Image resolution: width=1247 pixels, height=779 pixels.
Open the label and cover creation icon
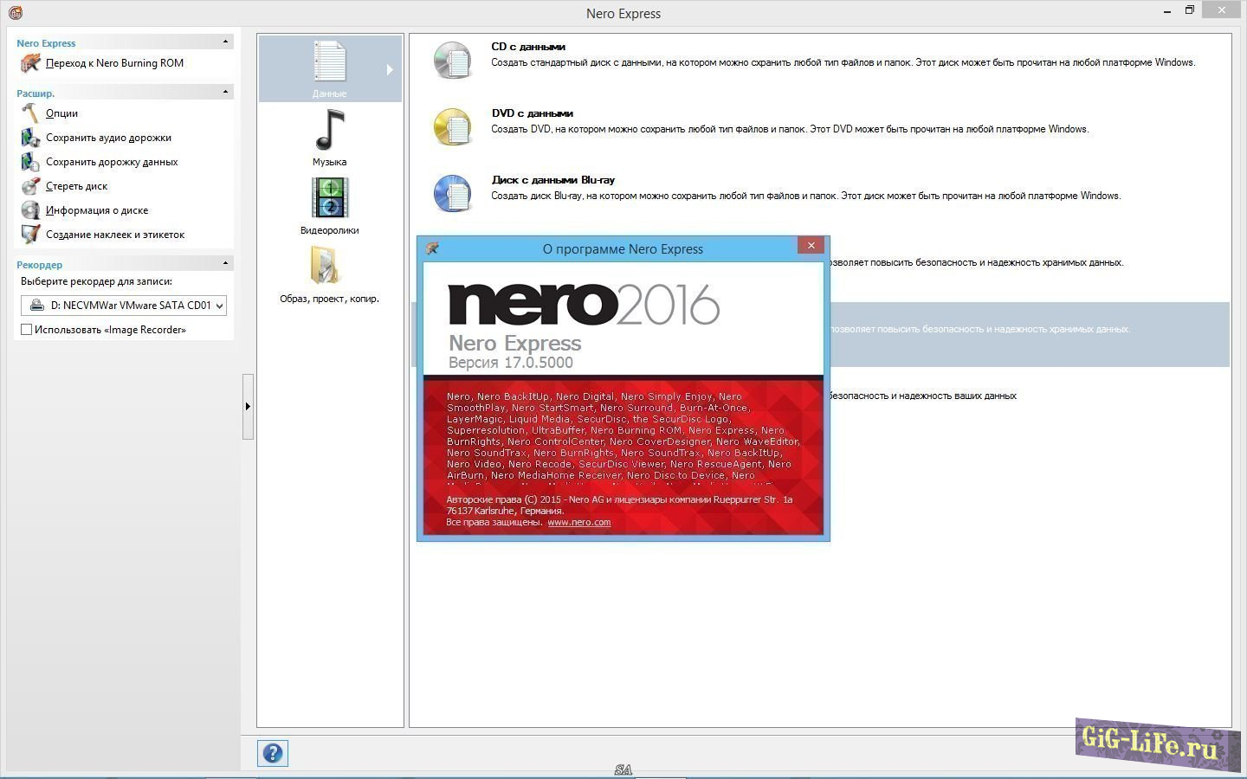click(30, 235)
